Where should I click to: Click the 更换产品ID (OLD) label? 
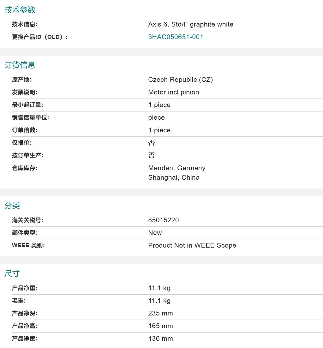coord(40,37)
